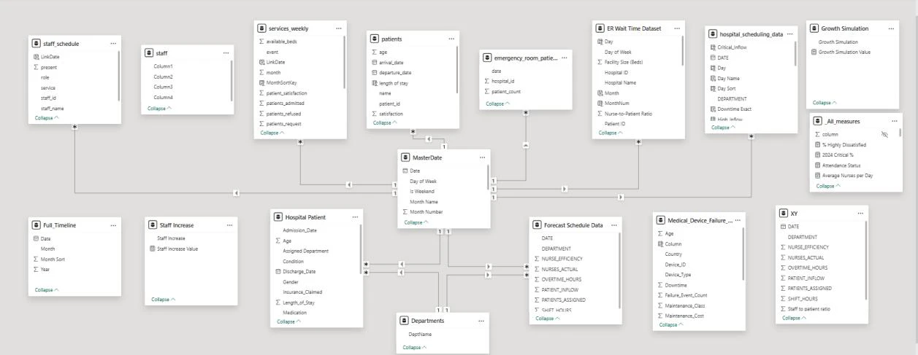Image resolution: width=918 pixels, height=355 pixels.
Task: Open Medical_Device_Failure table more options
Action: tap(738, 220)
